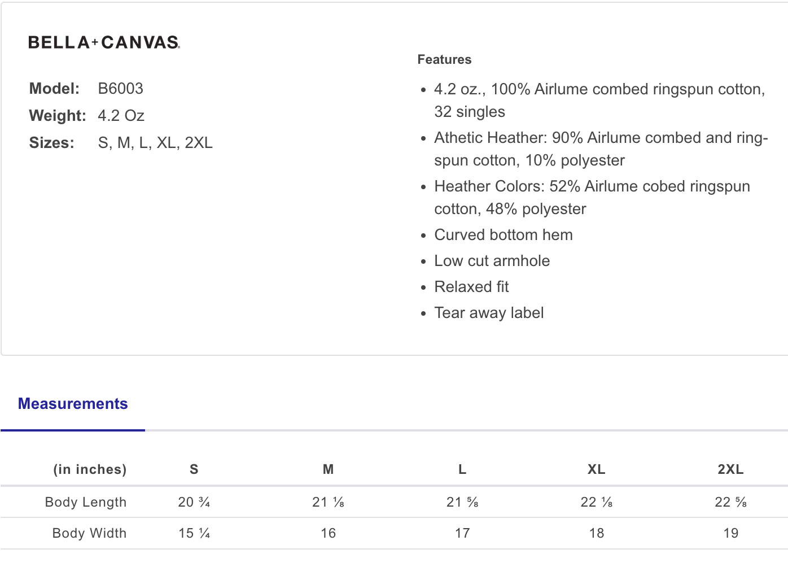Screen dimensions: 788x584
Task: Select the model number B6003
Action: coord(120,89)
